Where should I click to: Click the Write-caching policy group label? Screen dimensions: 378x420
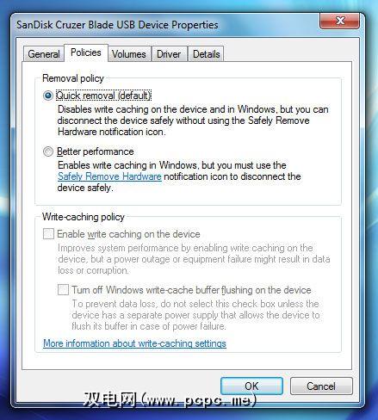[x=84, y=217]
